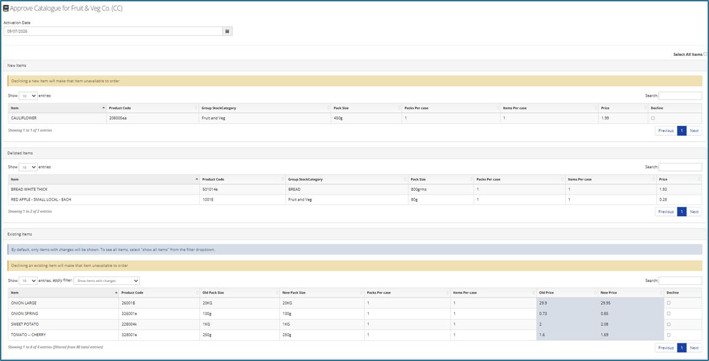Open New Items show entries dropdown

pos(28,96)
